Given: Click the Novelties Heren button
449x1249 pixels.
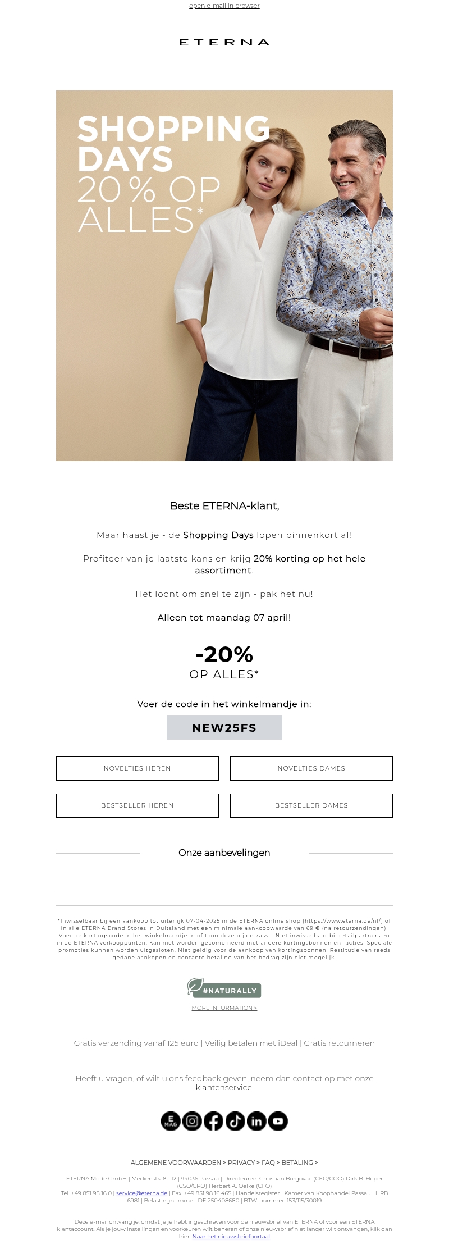Looking at the screenshot, I should [x=138, y=768].
